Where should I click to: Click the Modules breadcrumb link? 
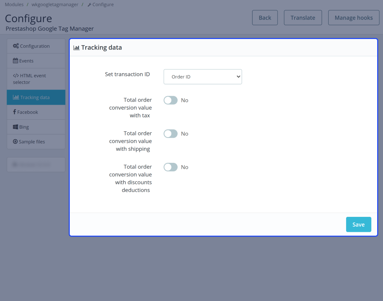[14, 4]
